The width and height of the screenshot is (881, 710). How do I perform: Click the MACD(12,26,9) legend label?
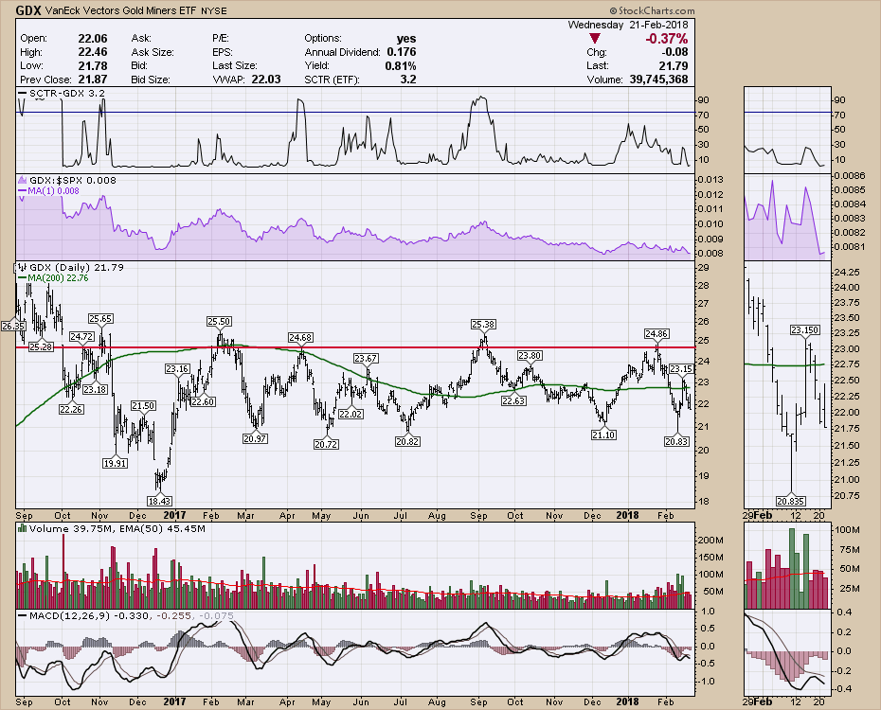point(70,615)
